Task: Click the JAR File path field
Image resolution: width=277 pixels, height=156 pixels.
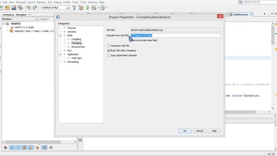Action: coord(176,30)
